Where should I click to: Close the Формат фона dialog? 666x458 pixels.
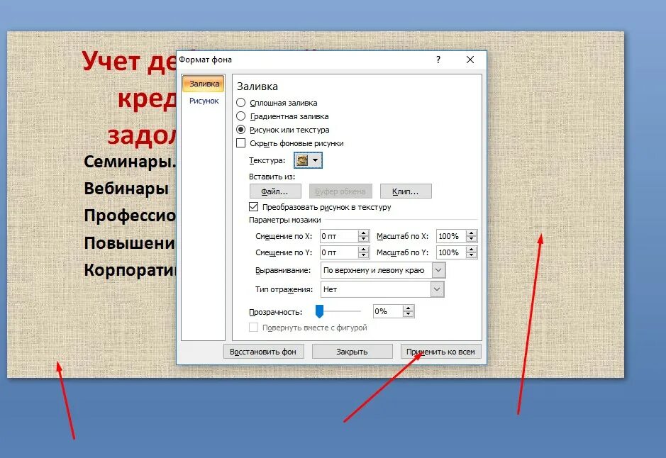470,60
